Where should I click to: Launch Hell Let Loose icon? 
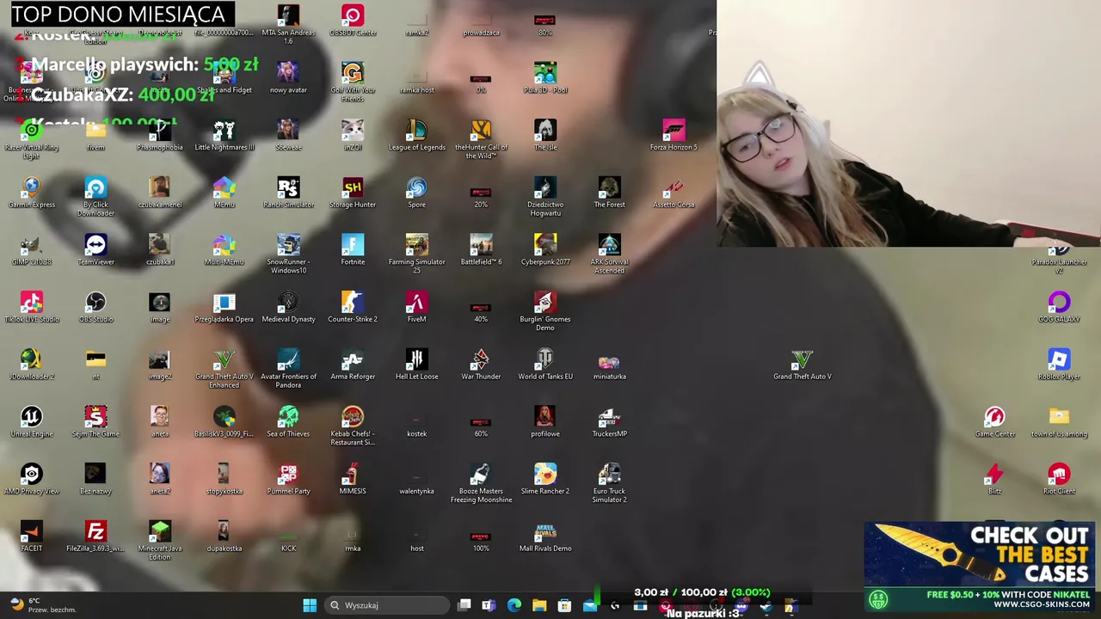click(x=416, y=365)
